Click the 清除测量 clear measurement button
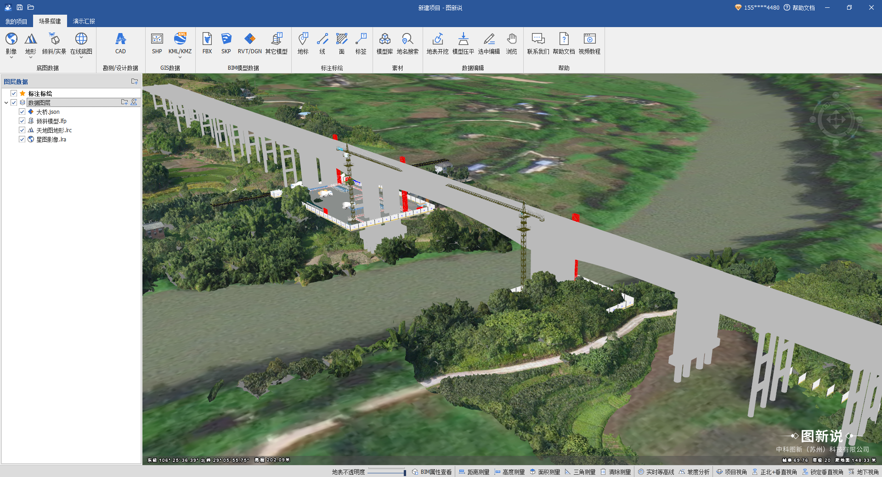This screenshot has width=882, height=477. click(x=616, y=472)
